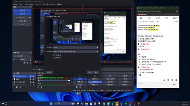Add scene with plus icon under scene grid
The height and width of the screenshot is (106, 190).
pos(74,87)
